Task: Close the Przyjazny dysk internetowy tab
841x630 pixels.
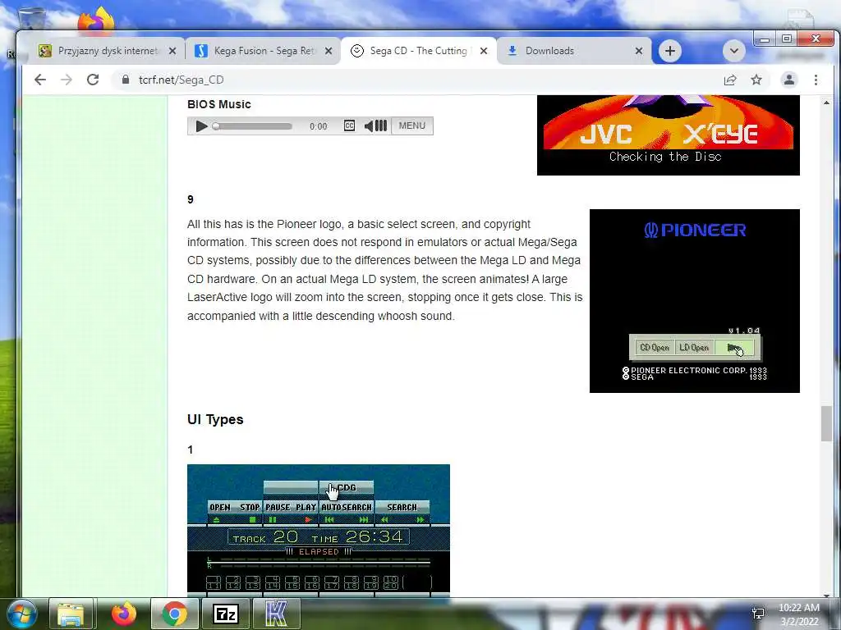Action: 172,51
